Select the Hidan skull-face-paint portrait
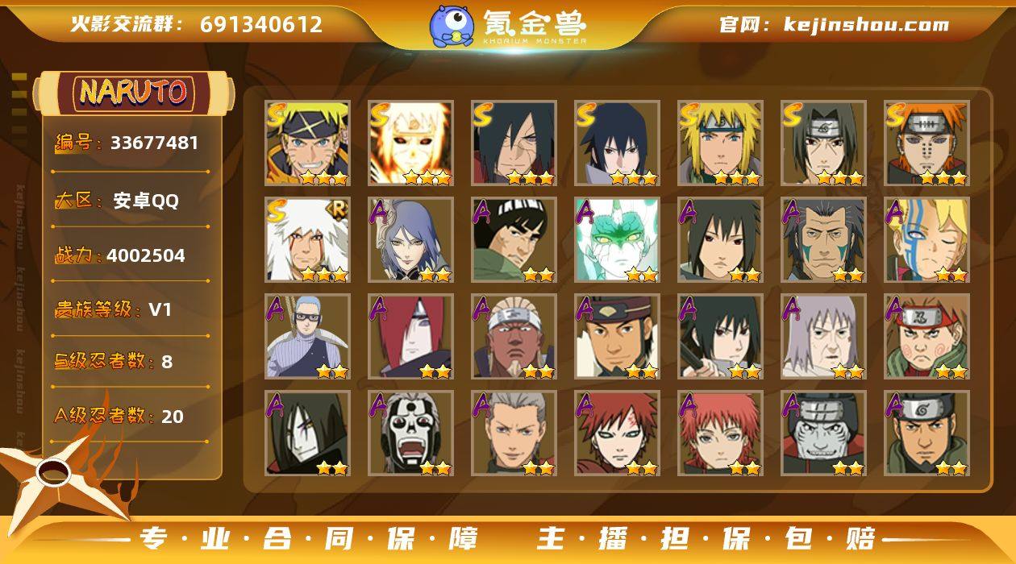 tap(411, 433)
